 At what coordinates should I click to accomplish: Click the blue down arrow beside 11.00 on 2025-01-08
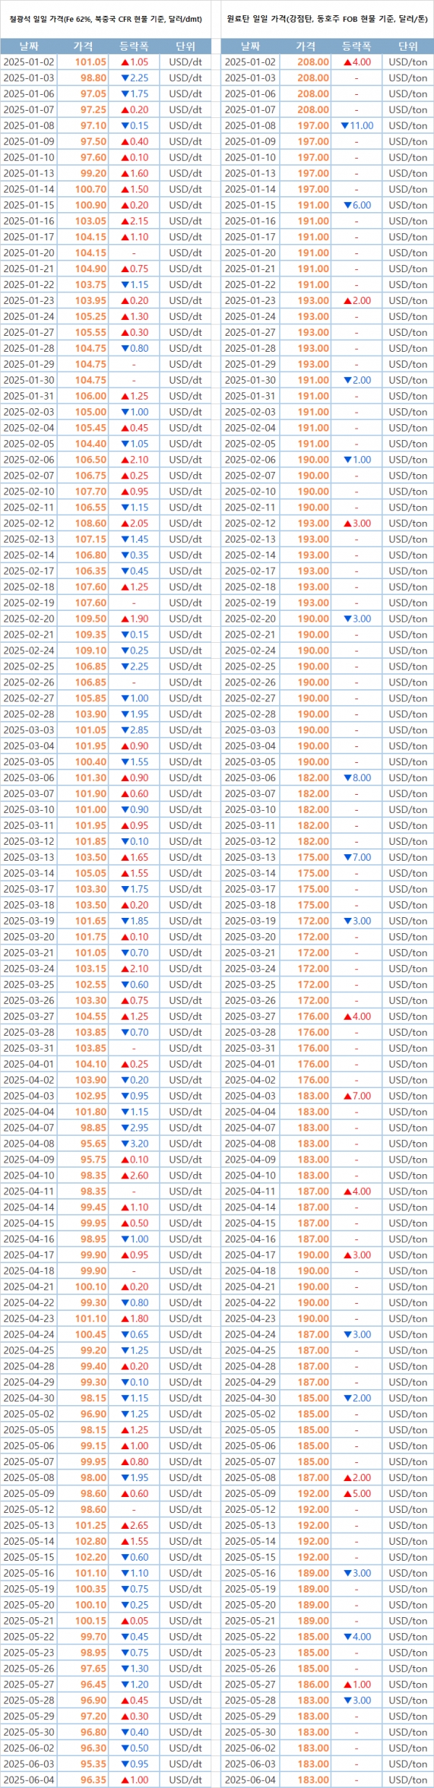(x=344, y=126)
